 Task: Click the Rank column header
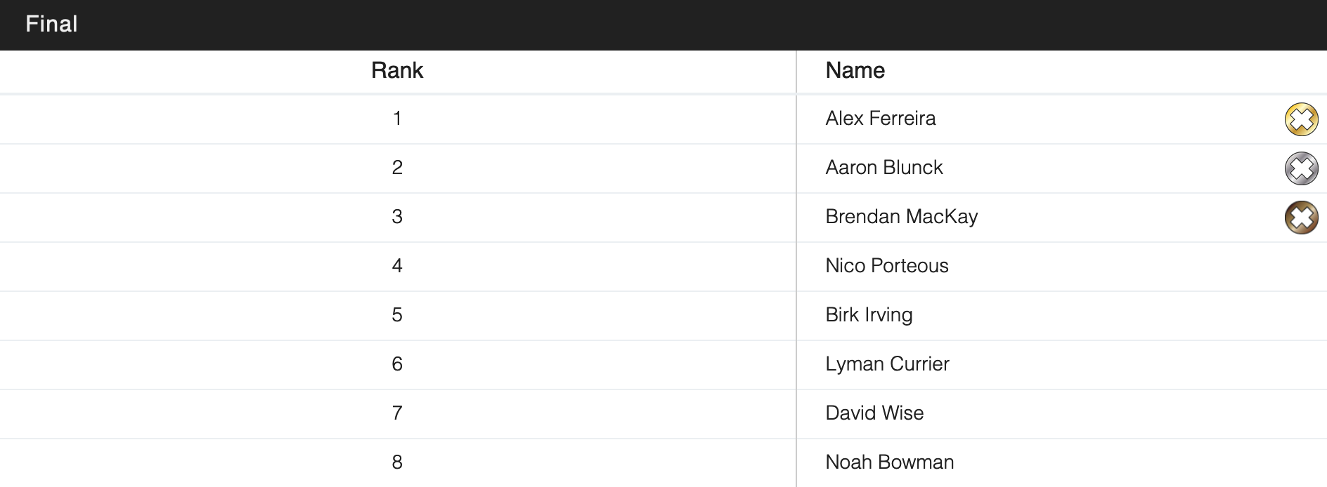pos(397,71)
